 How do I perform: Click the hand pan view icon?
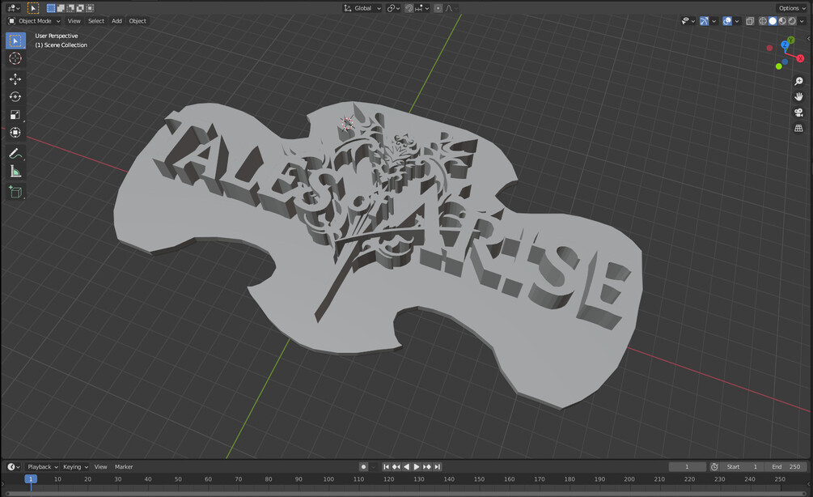tap(798, 97)
